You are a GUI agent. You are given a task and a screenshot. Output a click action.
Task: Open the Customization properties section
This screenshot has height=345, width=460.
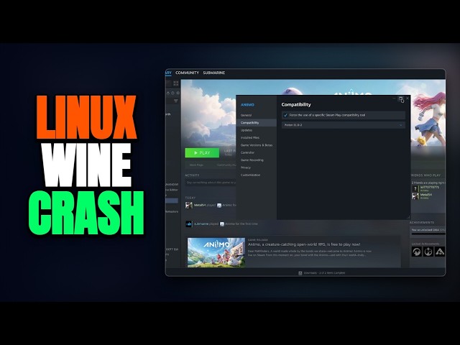[250, 175]
